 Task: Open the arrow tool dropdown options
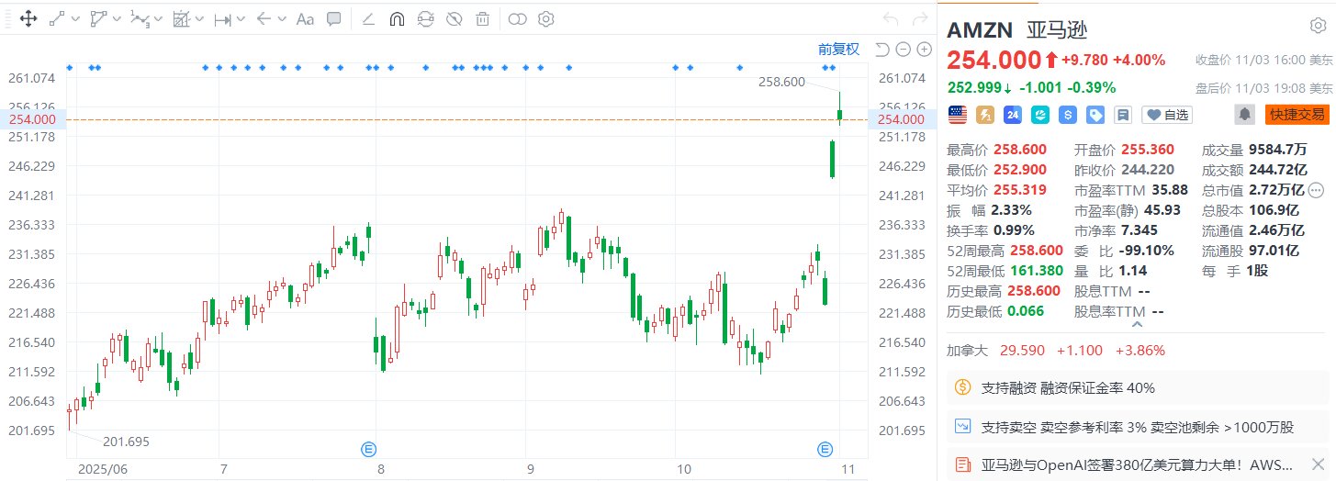click(x=281, y=18)
